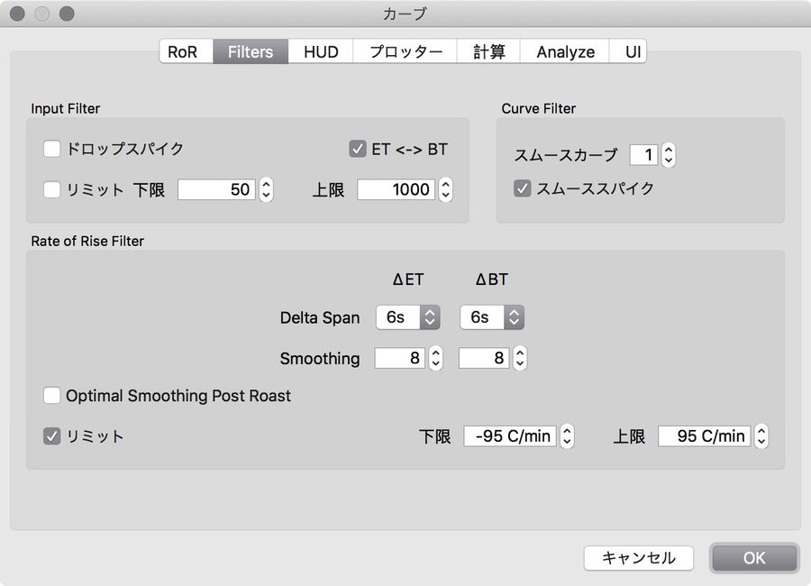Screen dimensions: 811x586
Task: Adjust the スムースカーブ stepper arrows
Action: pyautogui.click(x=669, y=155)
